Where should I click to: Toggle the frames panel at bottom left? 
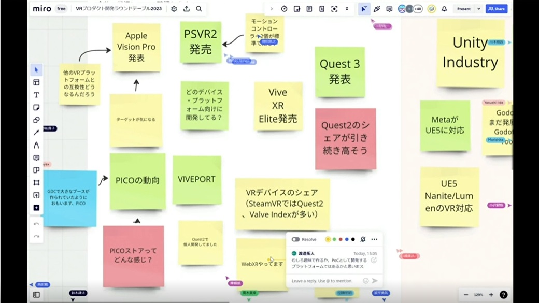pos(36,295)
